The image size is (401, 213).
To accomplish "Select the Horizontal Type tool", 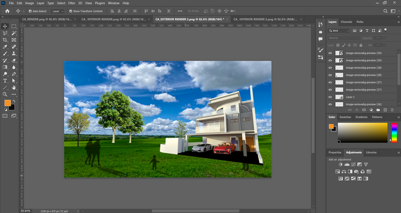I will point(5,81).
